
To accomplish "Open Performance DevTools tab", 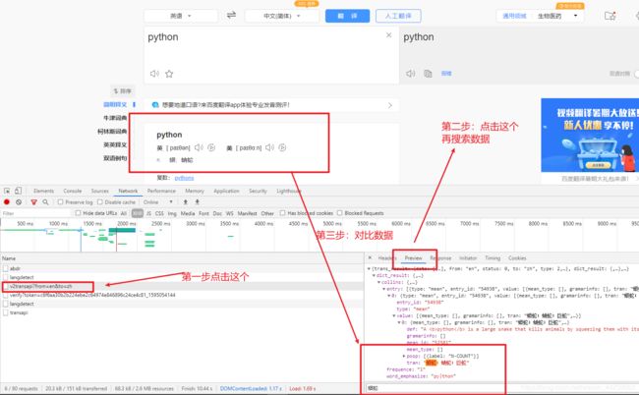I will click(x=161, y=191).
